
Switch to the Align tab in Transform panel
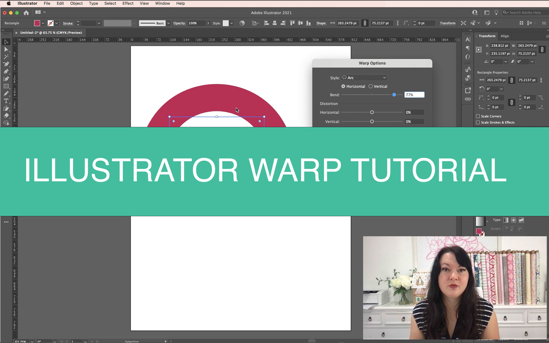tap(505, 36)
